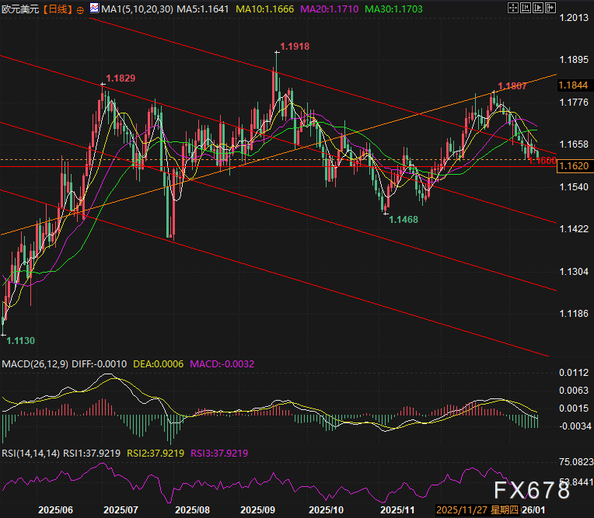Click the 2025/09 label on time axis
The image size is (594, 518).
[257, 510]
